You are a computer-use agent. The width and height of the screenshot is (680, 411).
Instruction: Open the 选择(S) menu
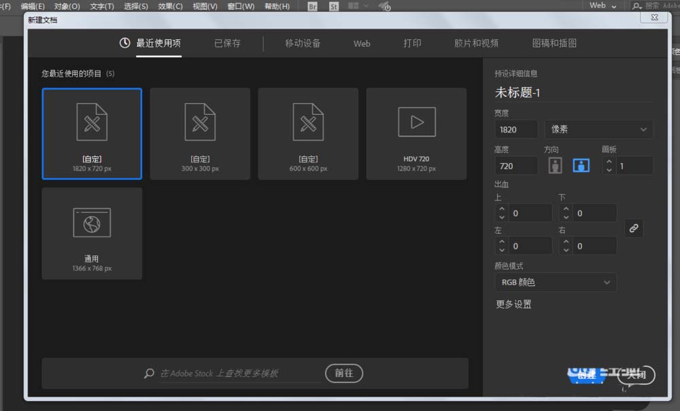point(136,6)
